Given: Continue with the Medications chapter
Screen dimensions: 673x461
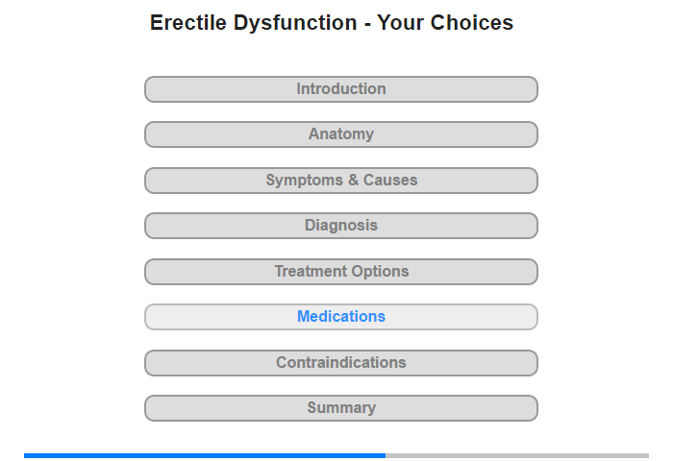Looking at the screenshot, I should 340,317.
